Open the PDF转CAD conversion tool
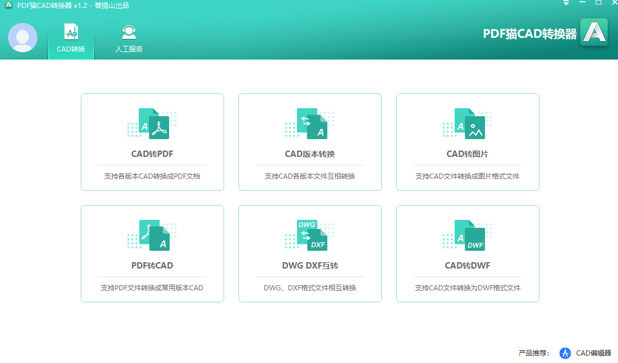The height and width of the screenshot is (363, 618). coord(152,253)
